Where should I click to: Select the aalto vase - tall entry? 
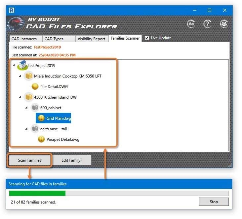click(54, 129)
